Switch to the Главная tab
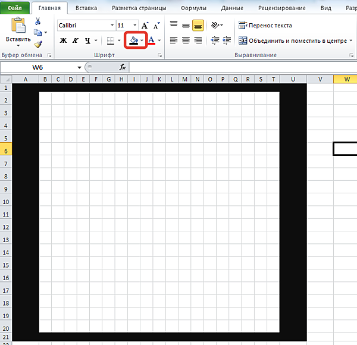357x345 pixels. click(49, 8)
